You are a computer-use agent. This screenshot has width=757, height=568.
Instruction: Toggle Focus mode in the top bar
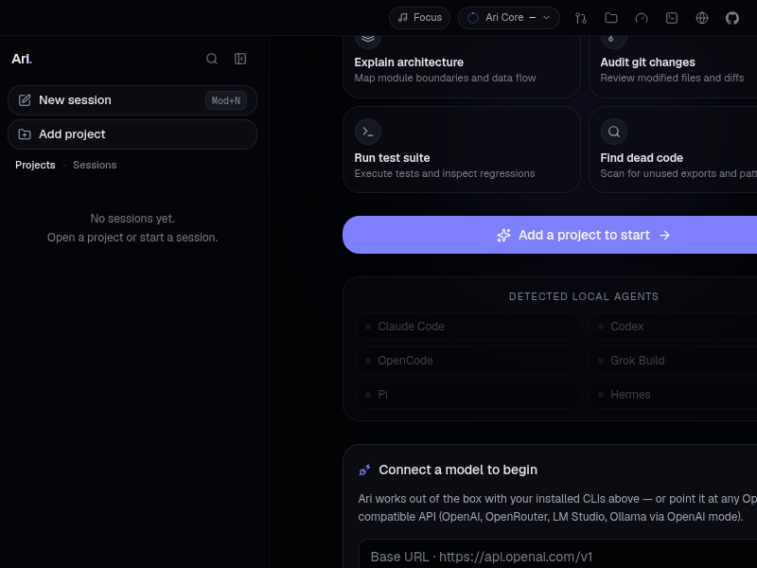(x=419, y=18)
